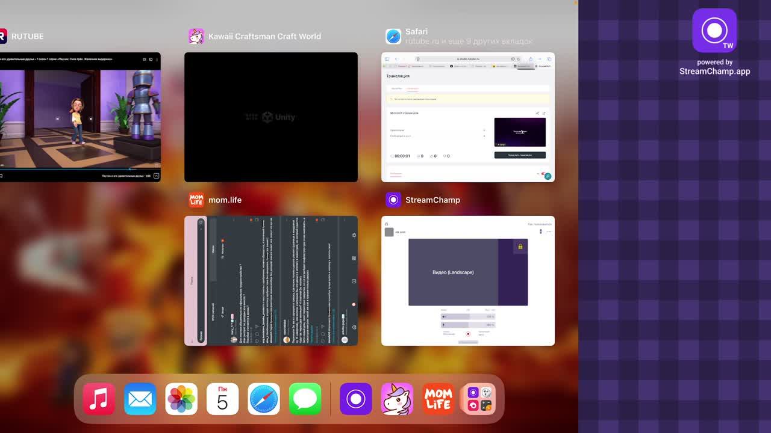This screenshot has width=771, height=433.
Task: Switch to the RUTUBE app card
Action: tap(80, 117)
